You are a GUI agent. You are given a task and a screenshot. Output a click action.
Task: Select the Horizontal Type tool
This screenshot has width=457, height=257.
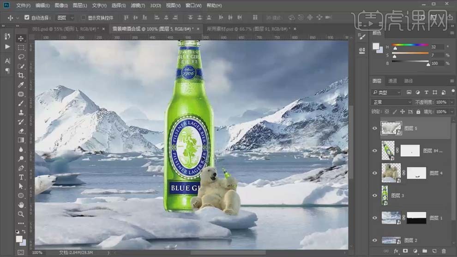click(x=21, y=177)
